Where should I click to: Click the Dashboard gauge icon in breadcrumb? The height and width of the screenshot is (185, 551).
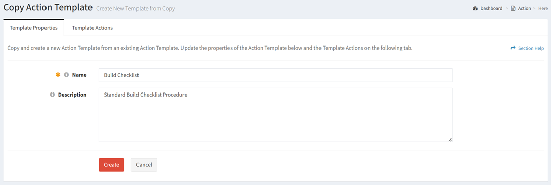pyautogui.click(x=475, y=8)
